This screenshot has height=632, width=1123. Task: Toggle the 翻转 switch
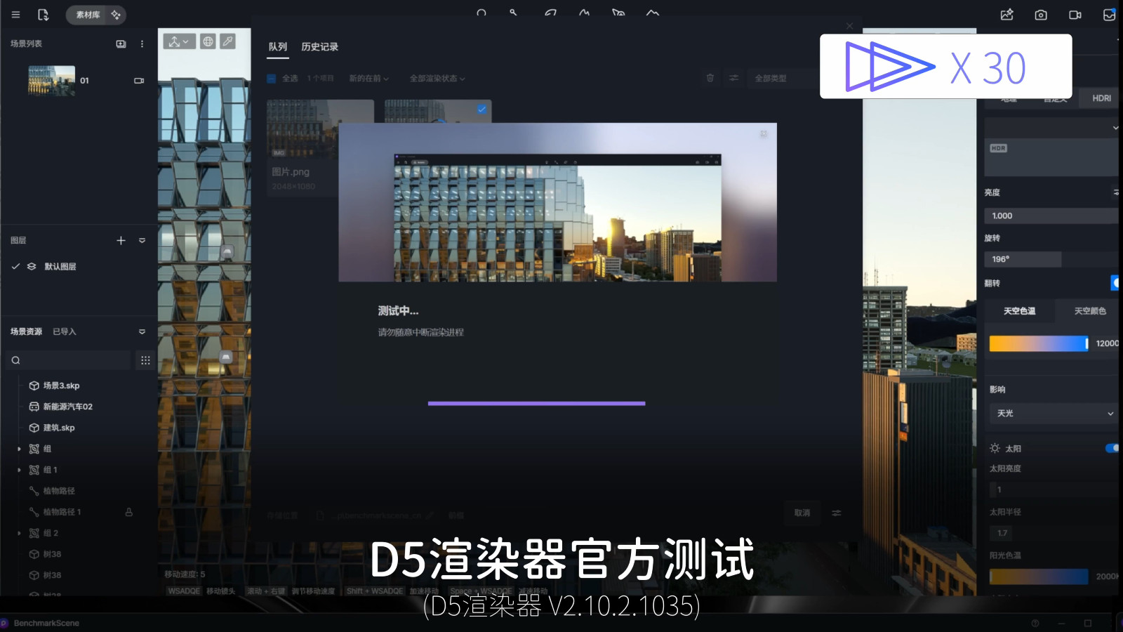click(1115, 283)
